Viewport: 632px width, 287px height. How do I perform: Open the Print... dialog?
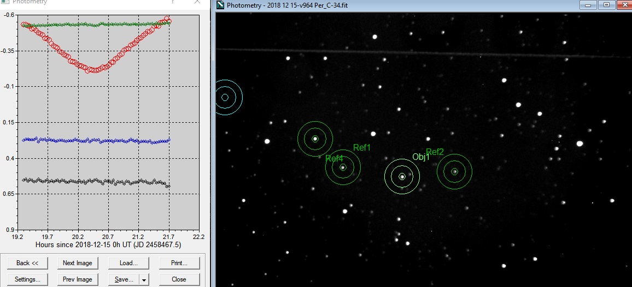179,263
